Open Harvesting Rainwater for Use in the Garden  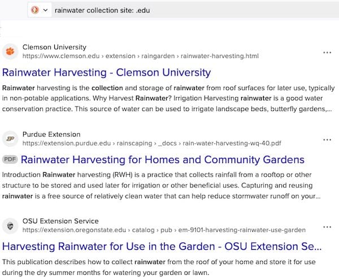[x=162, y=247]
